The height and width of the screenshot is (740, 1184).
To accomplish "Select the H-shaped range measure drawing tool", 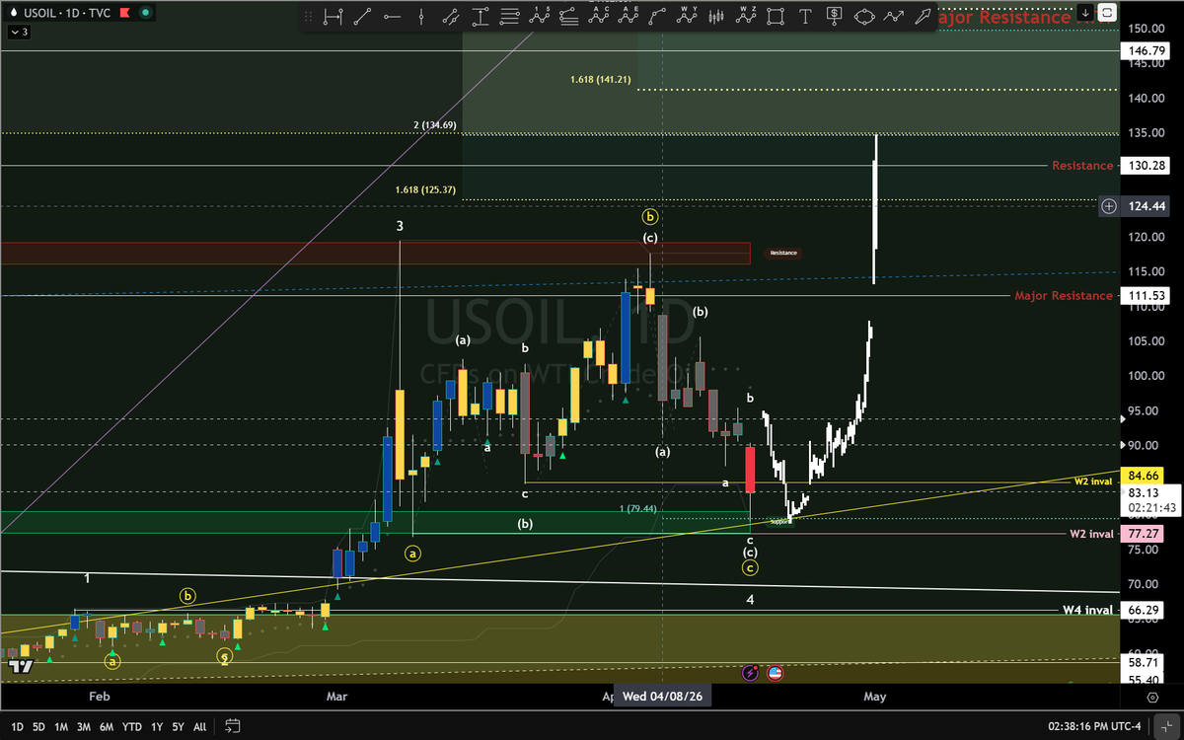I will pos(333,17).
